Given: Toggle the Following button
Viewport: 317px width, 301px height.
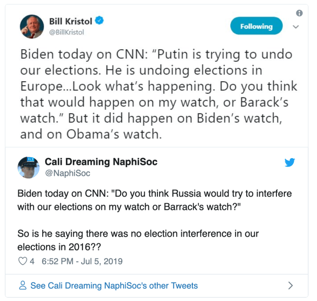Looking at the screenshot, I should [256, 26].
